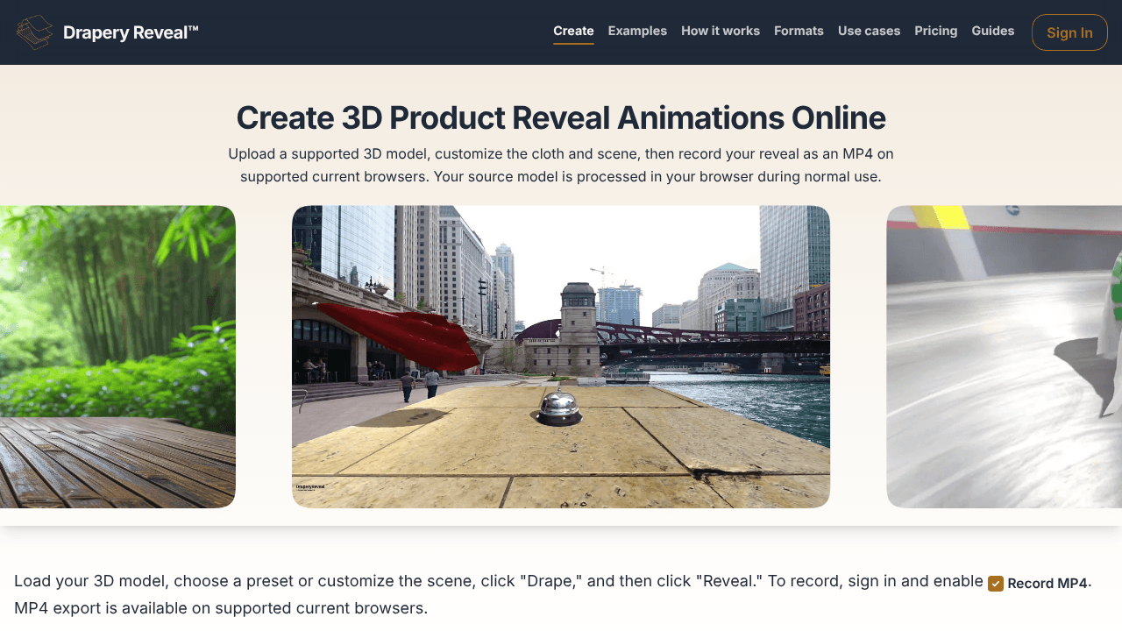
Task: Open the Formats nav item
Action: click(x=799, y=32)
